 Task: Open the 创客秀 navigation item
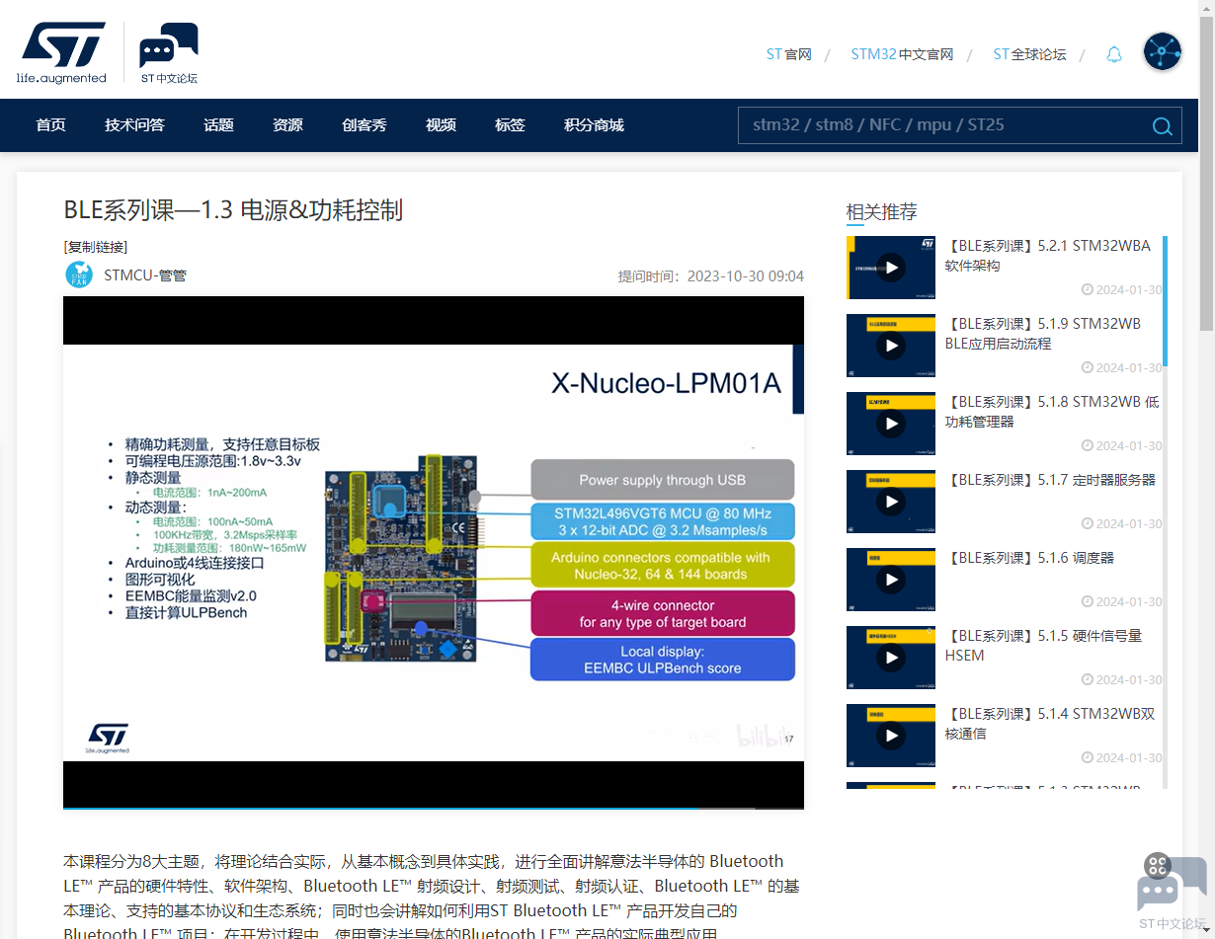364,125
